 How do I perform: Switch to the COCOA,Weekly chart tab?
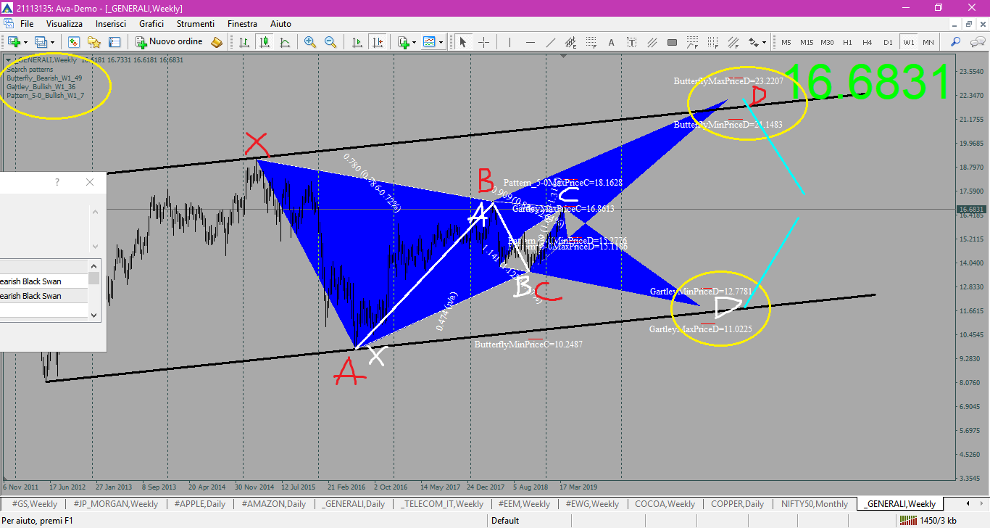pos(666,503)
